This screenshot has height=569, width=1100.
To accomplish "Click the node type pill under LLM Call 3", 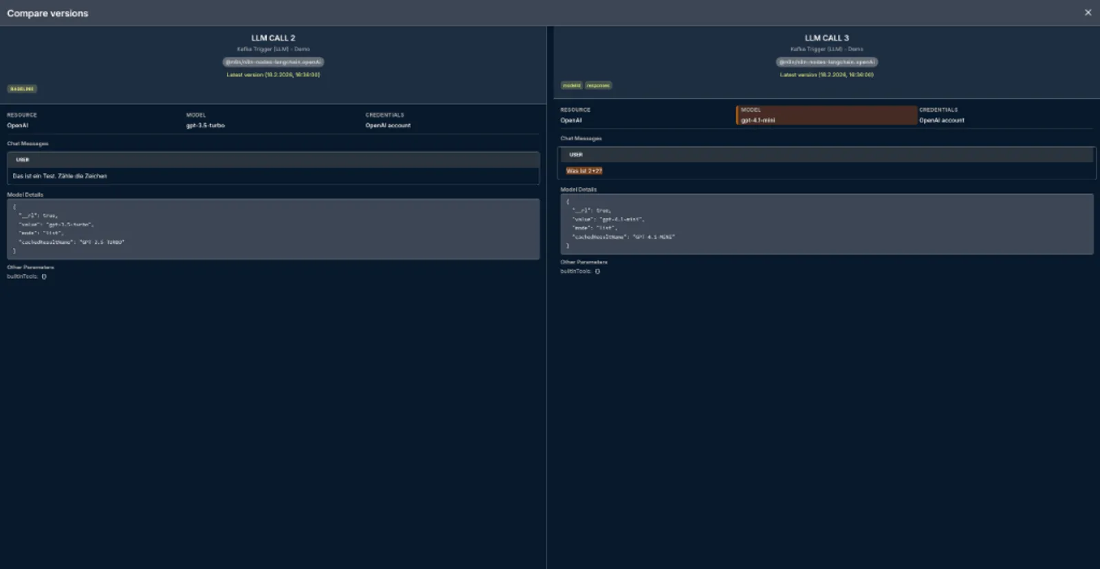I will pos(826,62).
